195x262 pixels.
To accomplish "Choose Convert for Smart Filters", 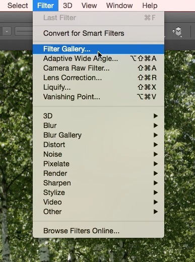I will click(98, 33).
